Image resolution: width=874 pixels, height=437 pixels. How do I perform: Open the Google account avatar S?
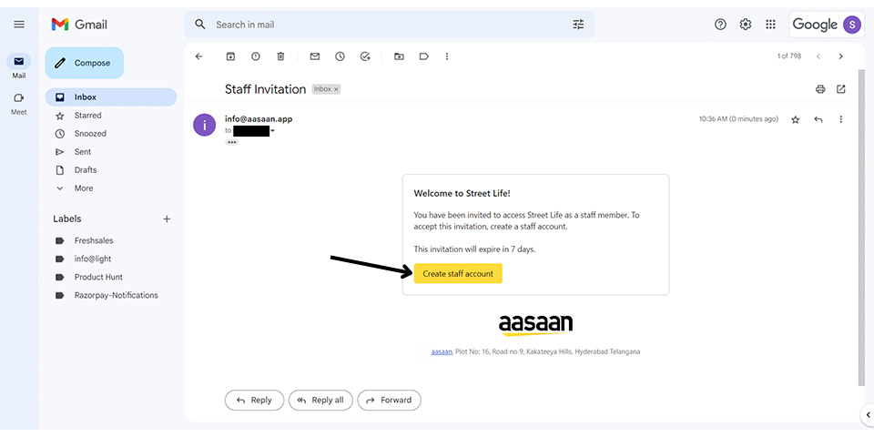pos(852,25)
